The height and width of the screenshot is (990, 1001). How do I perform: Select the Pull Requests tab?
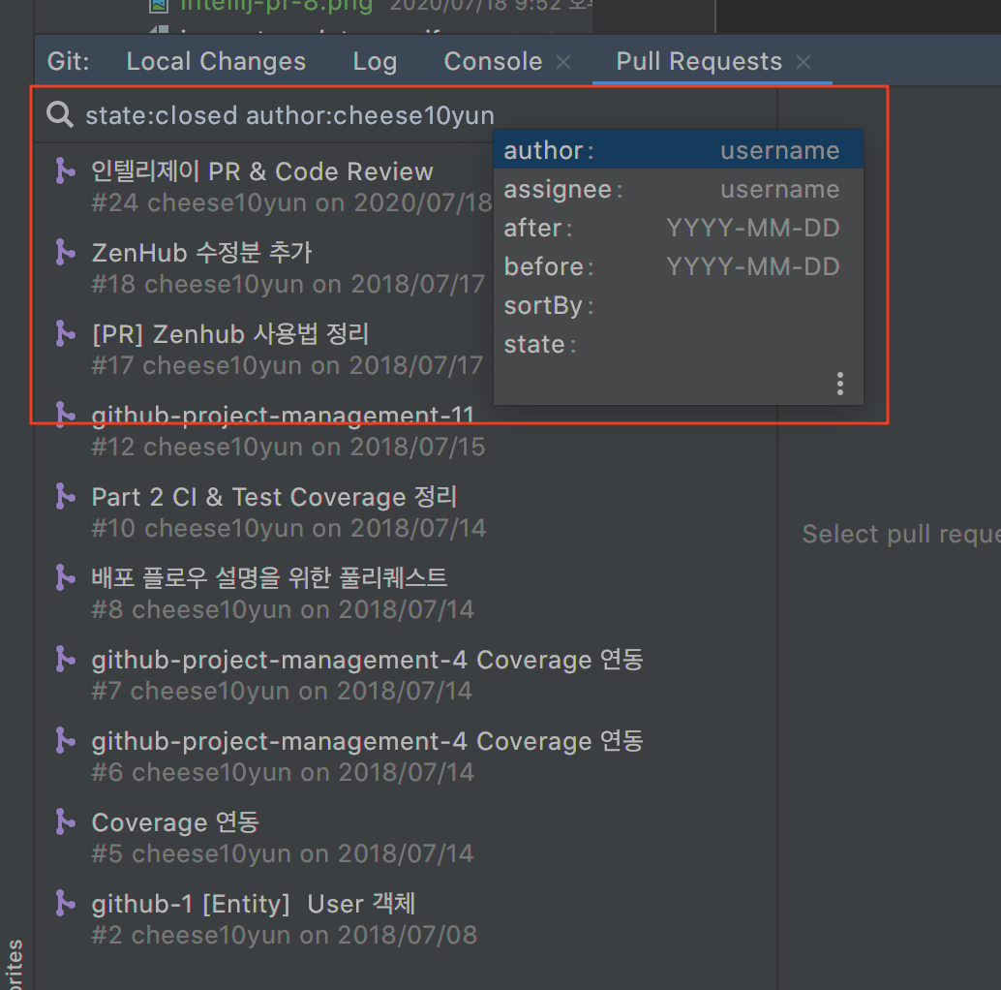click(x=698, y=61)
